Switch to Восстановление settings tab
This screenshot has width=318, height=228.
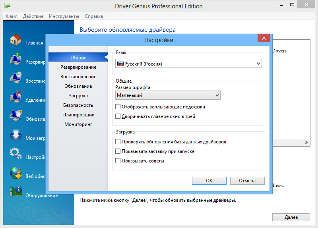(78, 77)
